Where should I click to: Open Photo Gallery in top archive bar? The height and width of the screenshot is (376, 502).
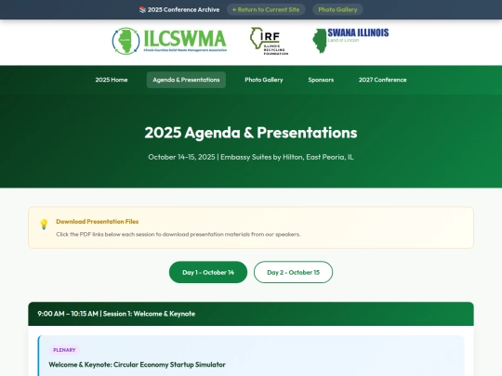337,9
